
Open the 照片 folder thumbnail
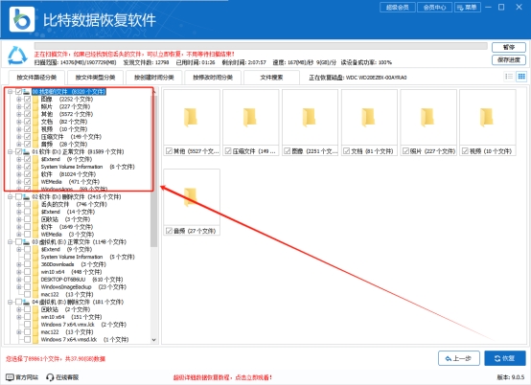pyautogui.click(x=428, y=118)
